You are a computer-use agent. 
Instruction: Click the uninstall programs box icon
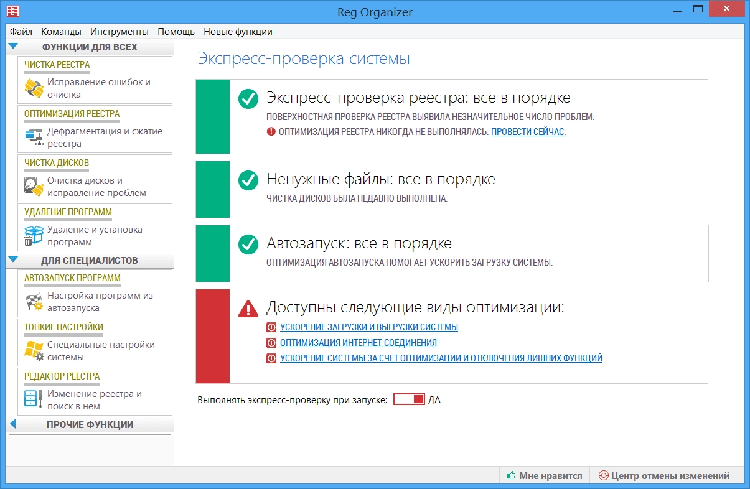(34, 236)
